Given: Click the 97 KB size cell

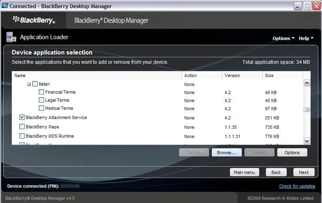Looking at the screenshot, I should [x=271, y=109].
